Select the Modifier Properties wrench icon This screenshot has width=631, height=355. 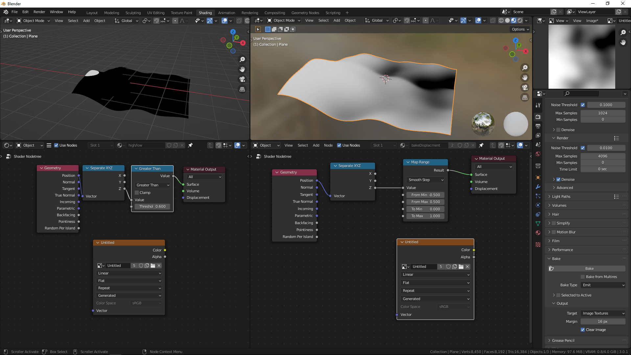pos(538,187)
